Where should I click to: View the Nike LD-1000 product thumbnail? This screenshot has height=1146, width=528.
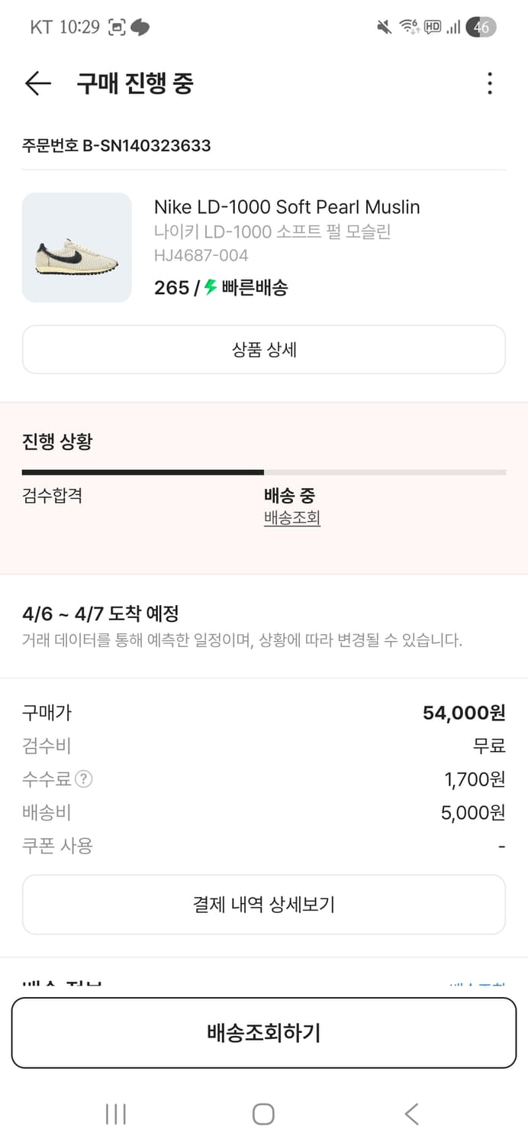(76, 246)
